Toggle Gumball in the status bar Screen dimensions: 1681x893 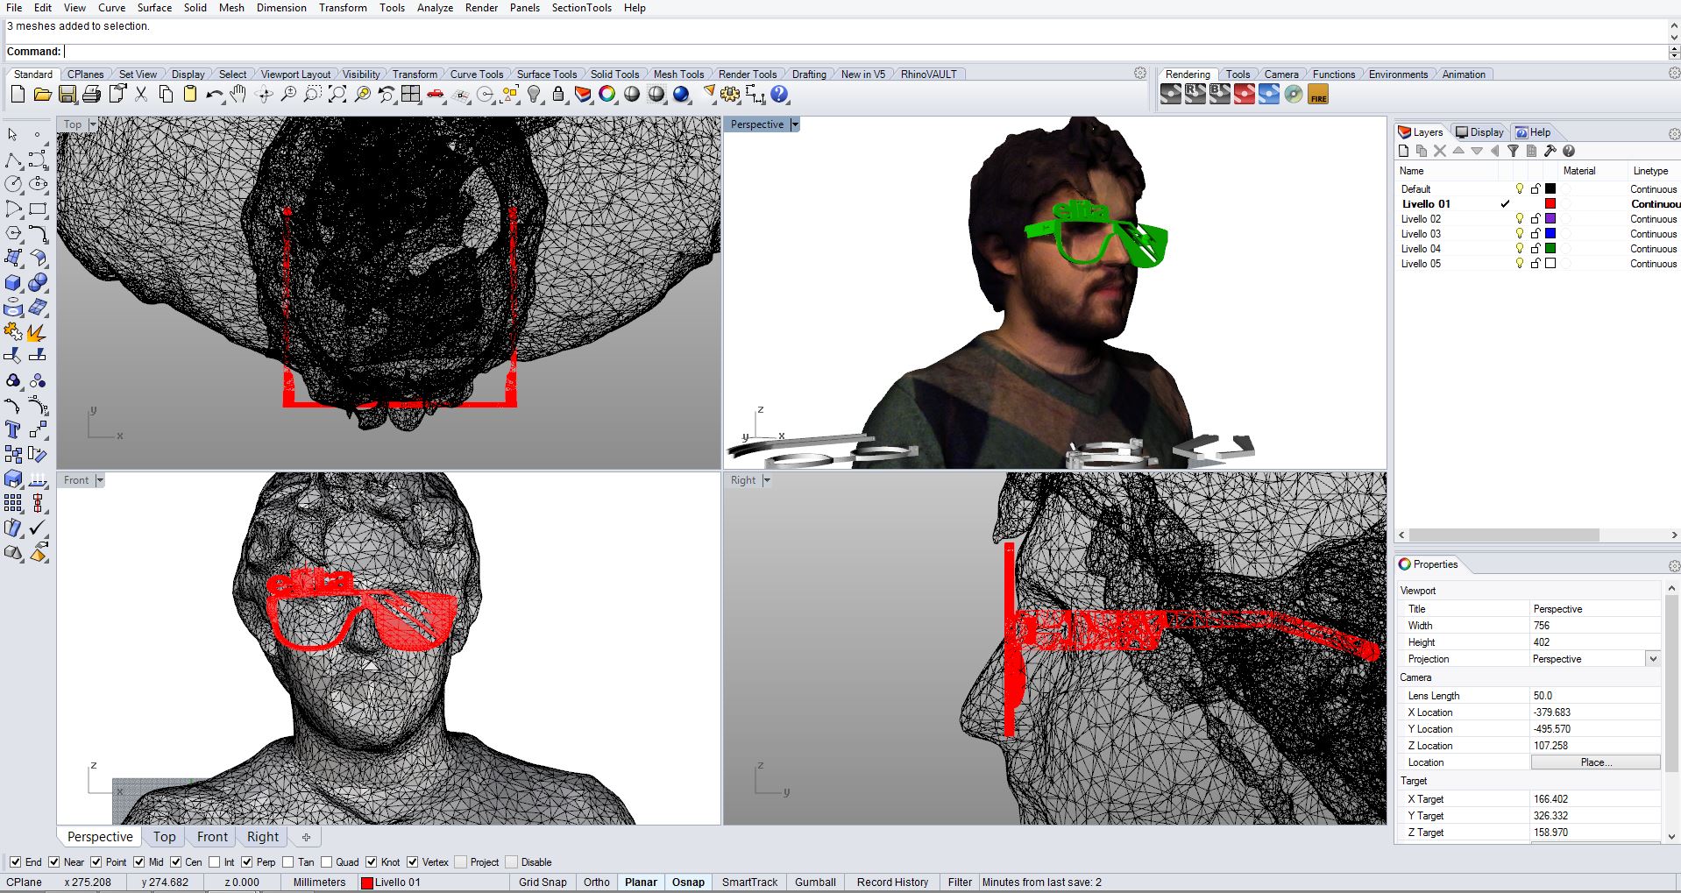pos(815,882)
